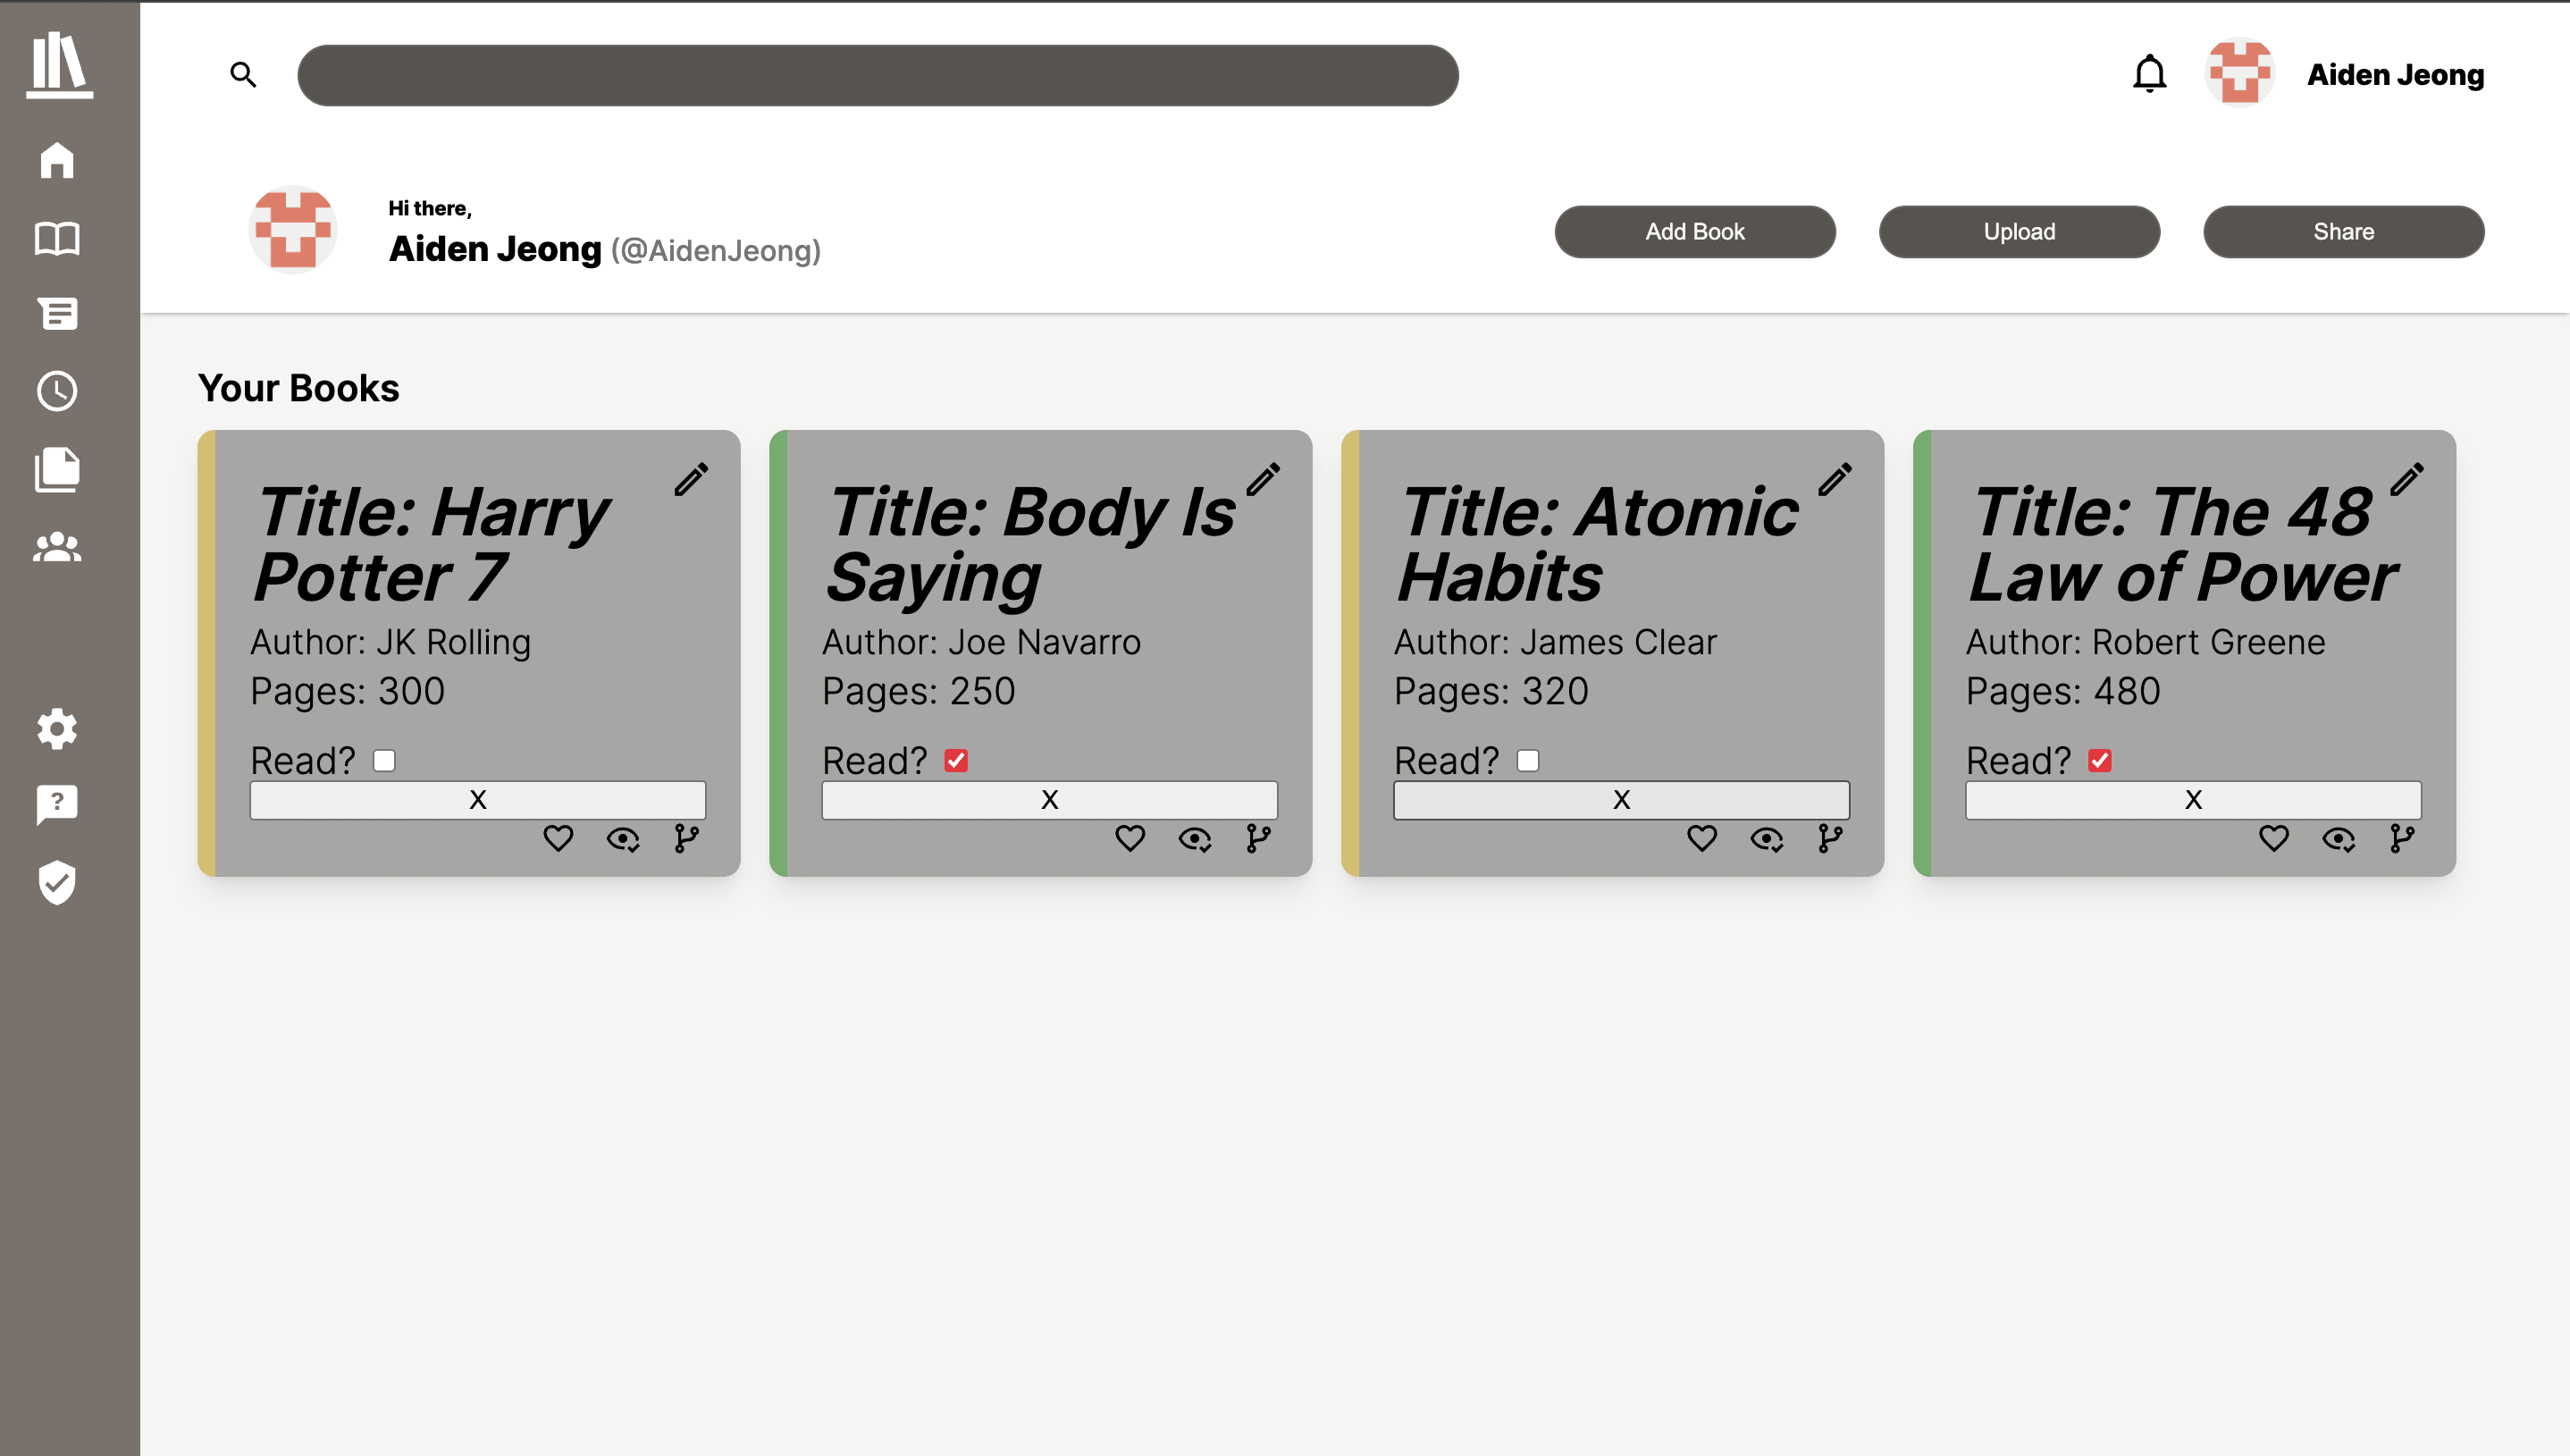Click the search input field
The image size is (2570, 1456).
click(x=878, y=75)
